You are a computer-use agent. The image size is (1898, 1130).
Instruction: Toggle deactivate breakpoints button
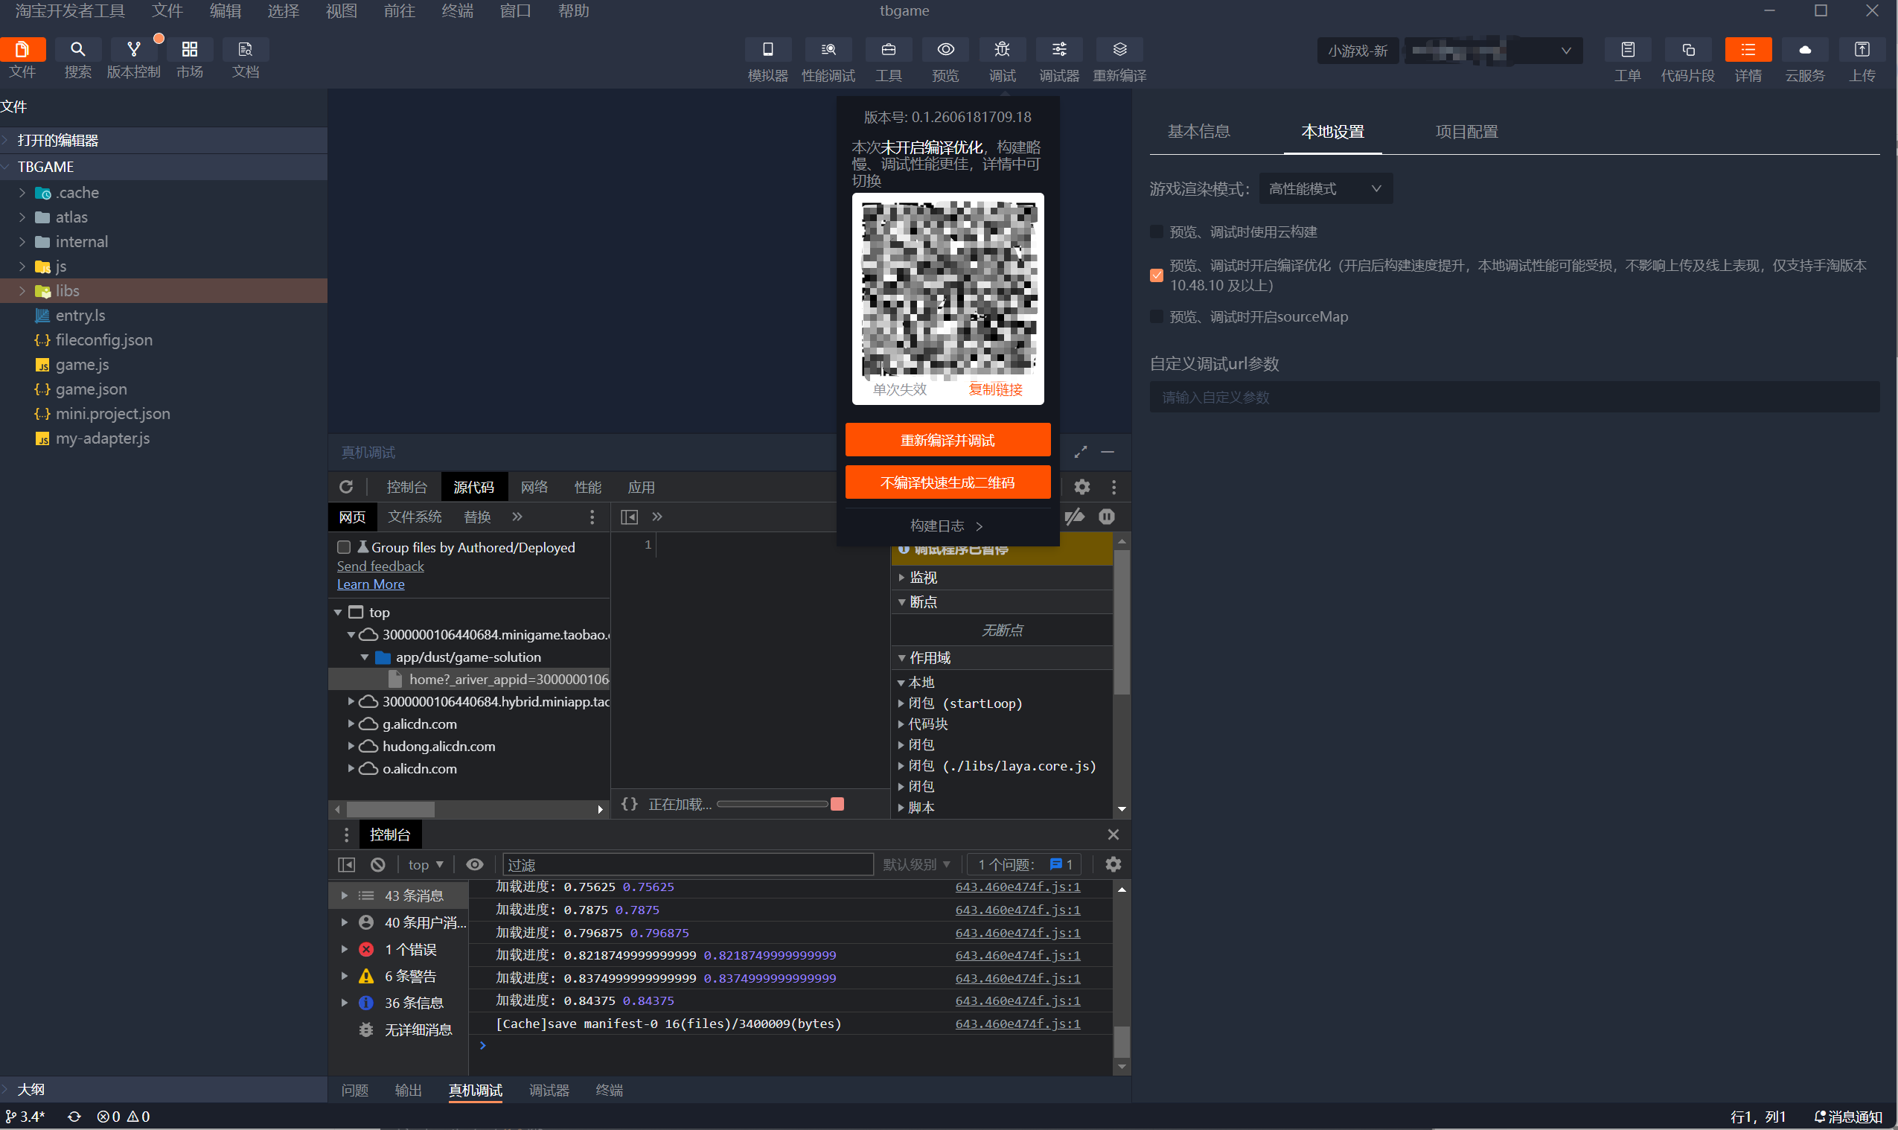pyautogui.click(x=1074, y=517)
